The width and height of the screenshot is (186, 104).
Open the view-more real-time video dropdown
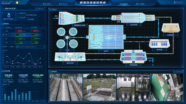(x=178, y=72)
